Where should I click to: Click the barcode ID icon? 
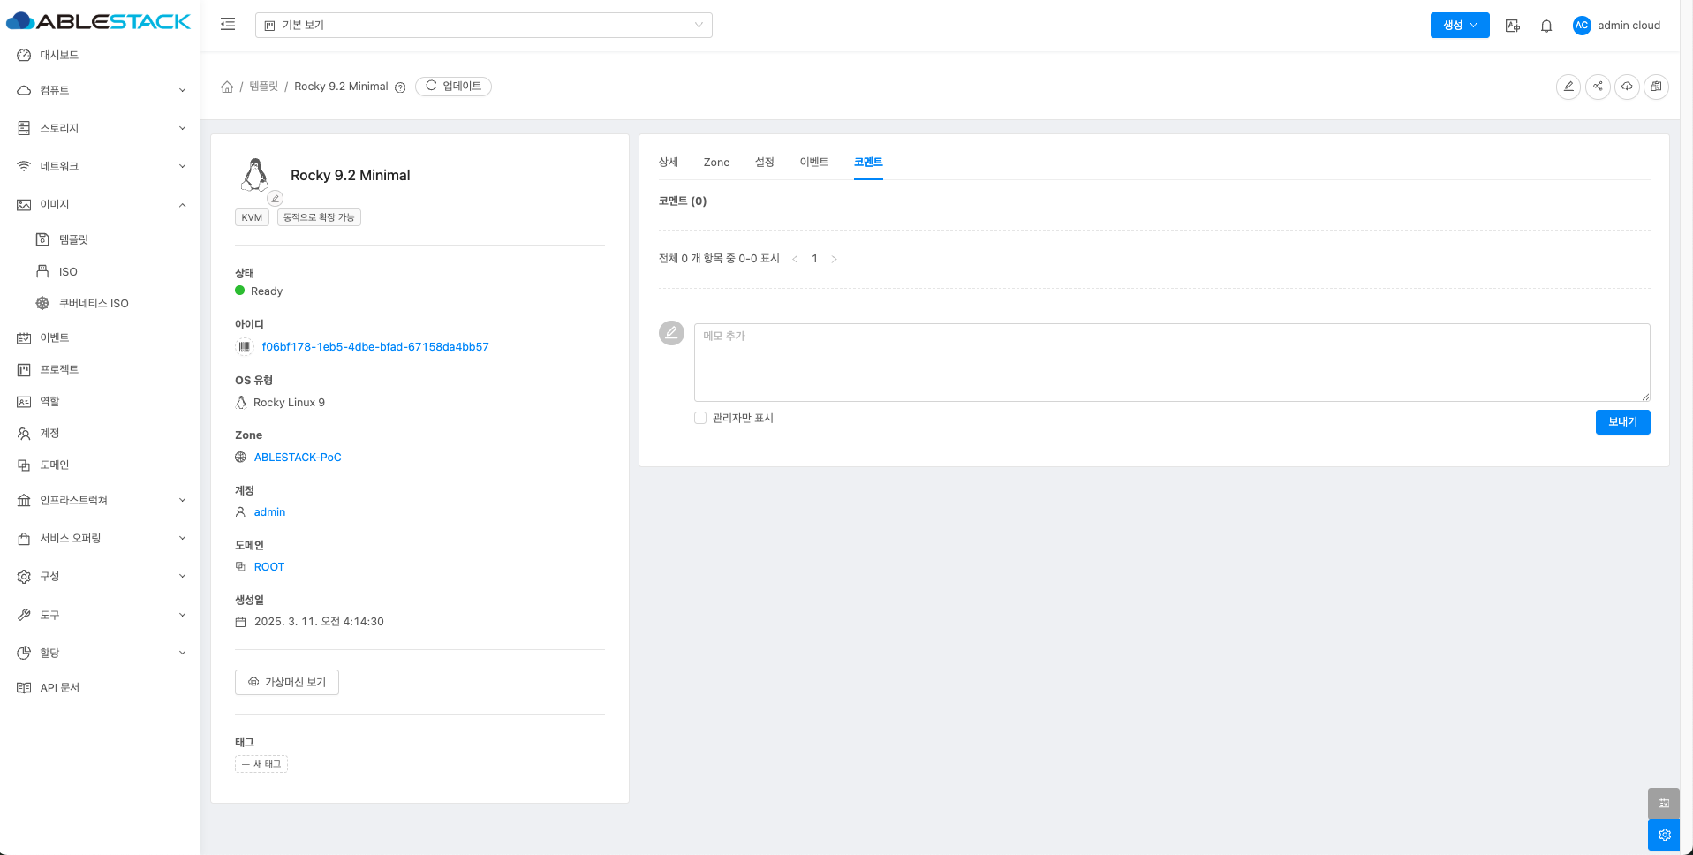[x=245, y=347]
